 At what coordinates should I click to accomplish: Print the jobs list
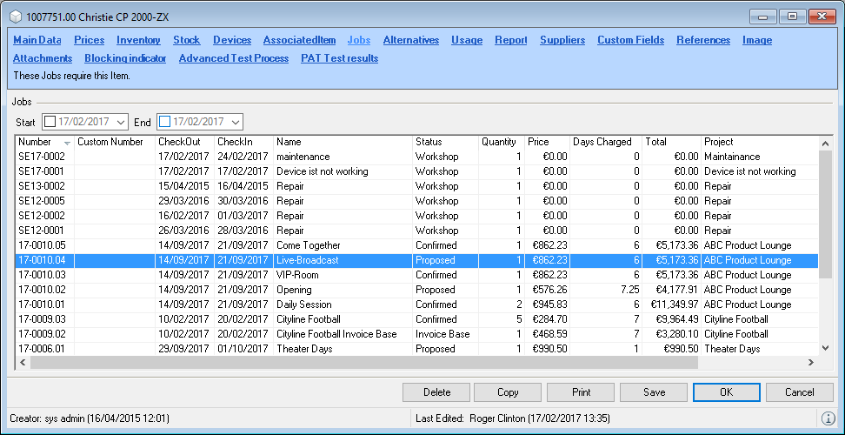581,392
